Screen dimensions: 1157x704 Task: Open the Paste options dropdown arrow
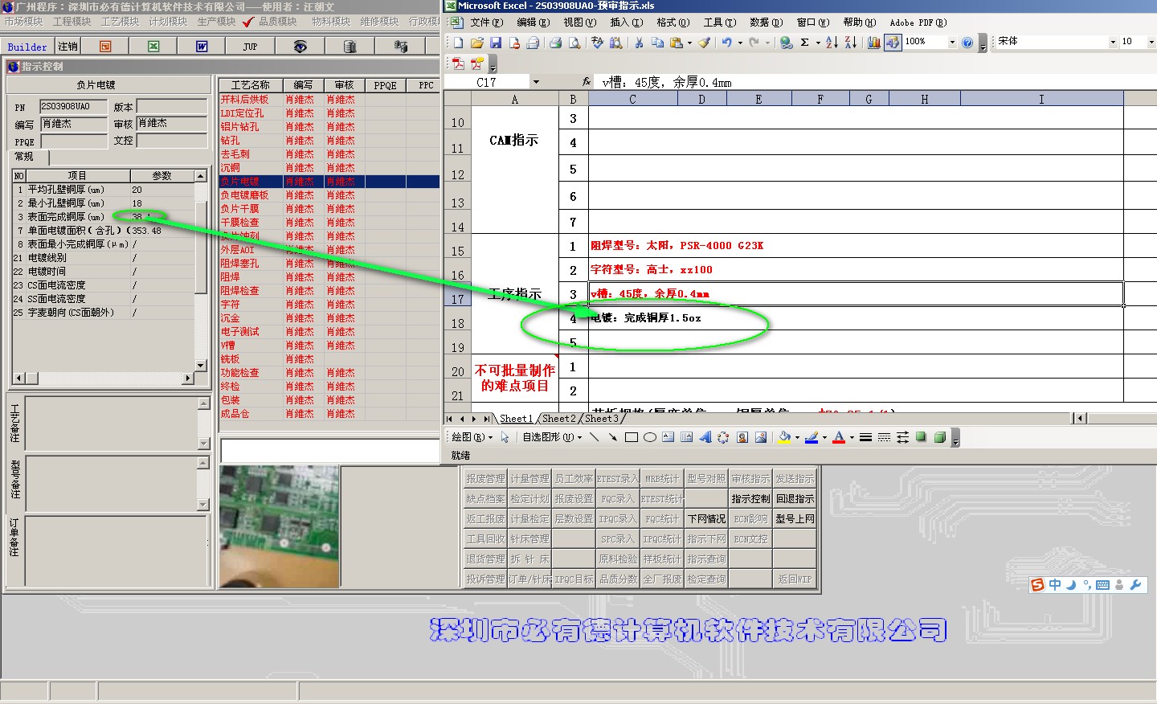coord(690,43)
